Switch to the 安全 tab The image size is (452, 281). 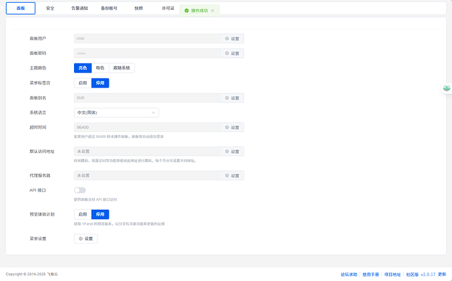coord(50,9)
